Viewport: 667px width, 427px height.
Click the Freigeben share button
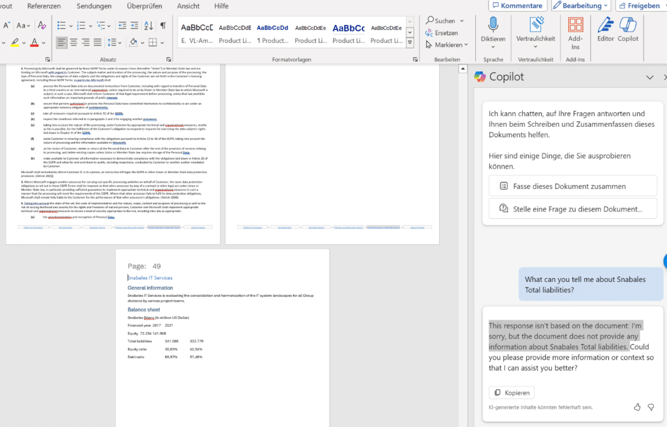point(639,6)
